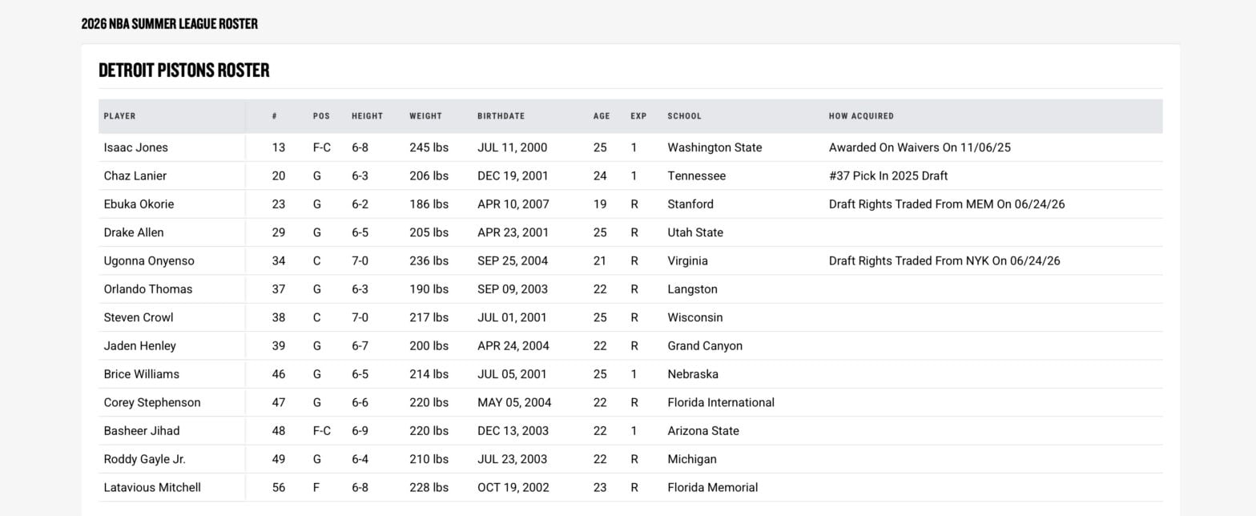The height and width of the screenshot is (516, 1256).
Task: Click the 2026 NBA Summer League Roster title
Action: click(170, 24)
